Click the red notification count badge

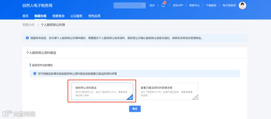tap(165, 3)
